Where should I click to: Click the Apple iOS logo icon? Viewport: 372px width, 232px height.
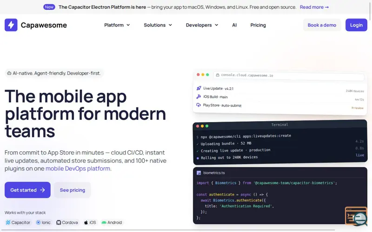tap(86, 222)
